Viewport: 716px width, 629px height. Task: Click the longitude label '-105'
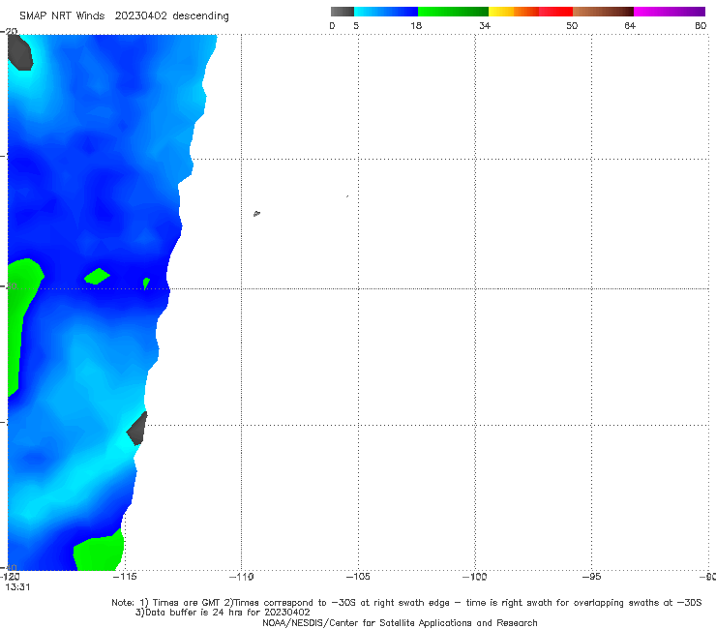[358, 577]
